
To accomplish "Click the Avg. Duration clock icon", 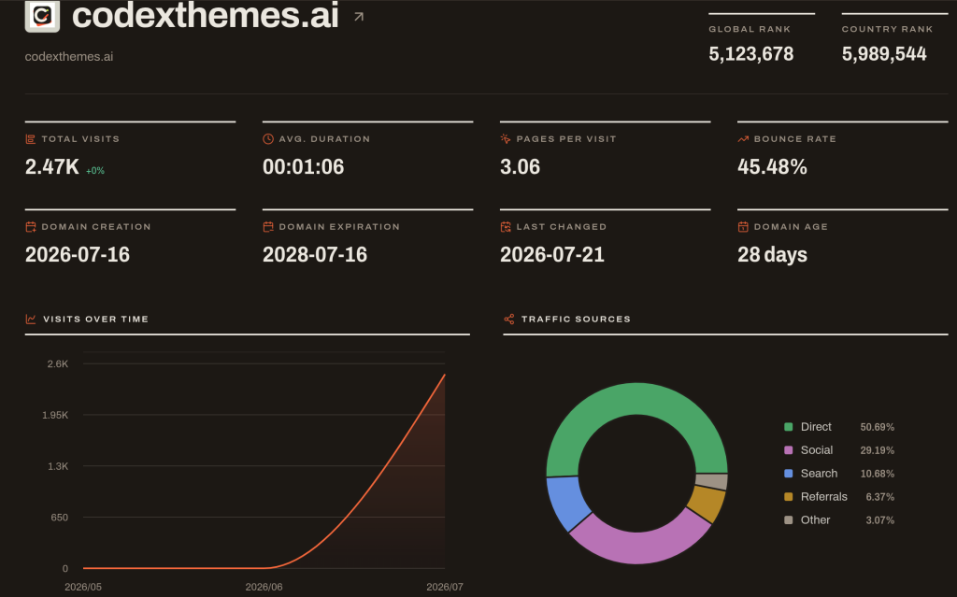I will [268, 139].
